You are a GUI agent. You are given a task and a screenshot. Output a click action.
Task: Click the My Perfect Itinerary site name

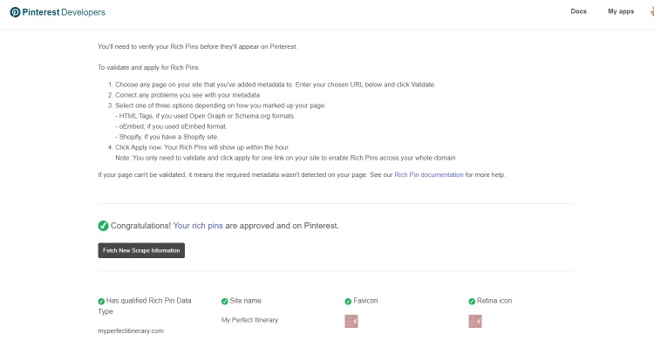(249, 320)
